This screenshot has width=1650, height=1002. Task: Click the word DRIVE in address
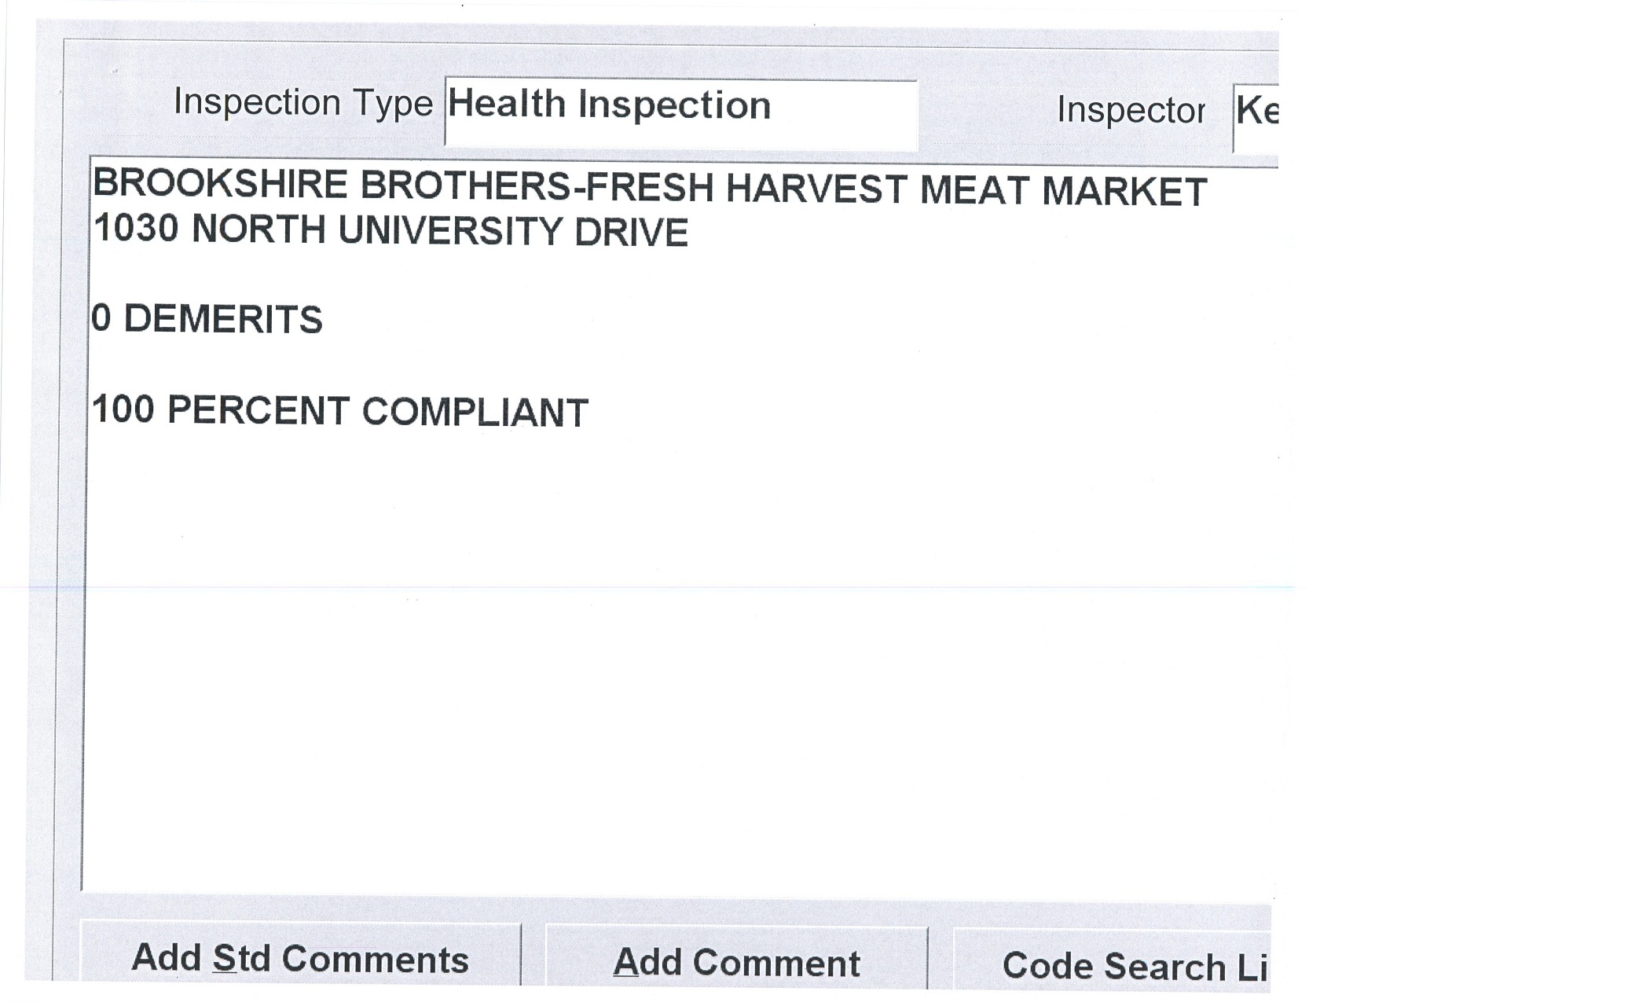[631, 233]
